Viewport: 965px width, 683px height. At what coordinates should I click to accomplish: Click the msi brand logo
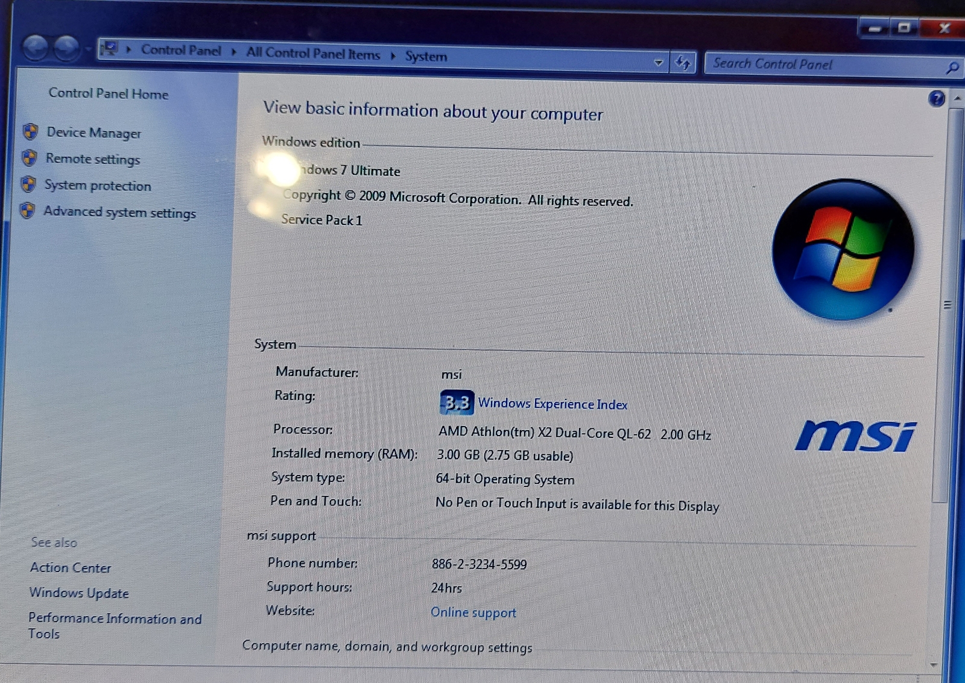pos(855,436)
